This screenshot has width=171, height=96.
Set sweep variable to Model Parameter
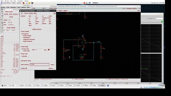(22, 41)
